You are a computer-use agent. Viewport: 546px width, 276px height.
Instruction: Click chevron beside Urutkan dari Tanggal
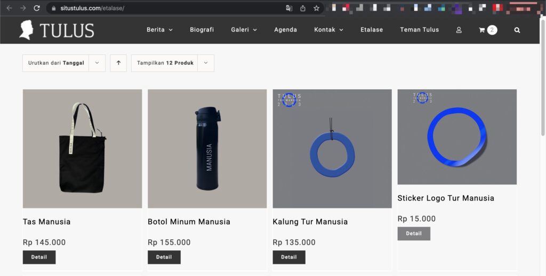[x=97, y=63]
